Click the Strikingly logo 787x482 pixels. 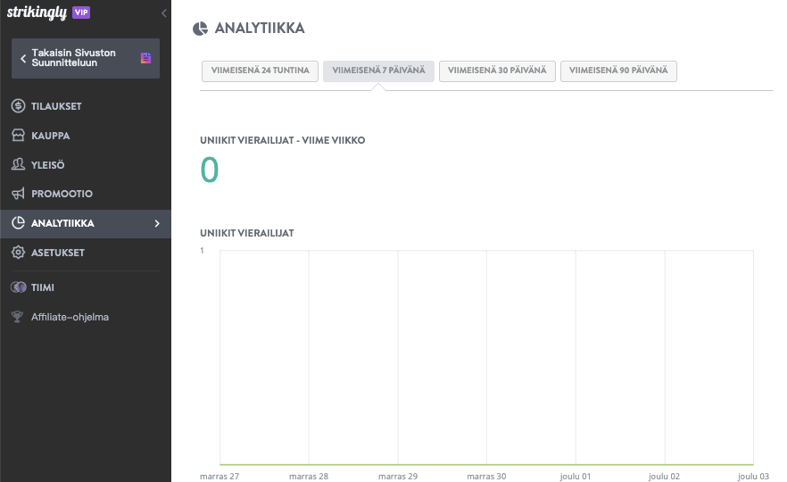[37, 12]
